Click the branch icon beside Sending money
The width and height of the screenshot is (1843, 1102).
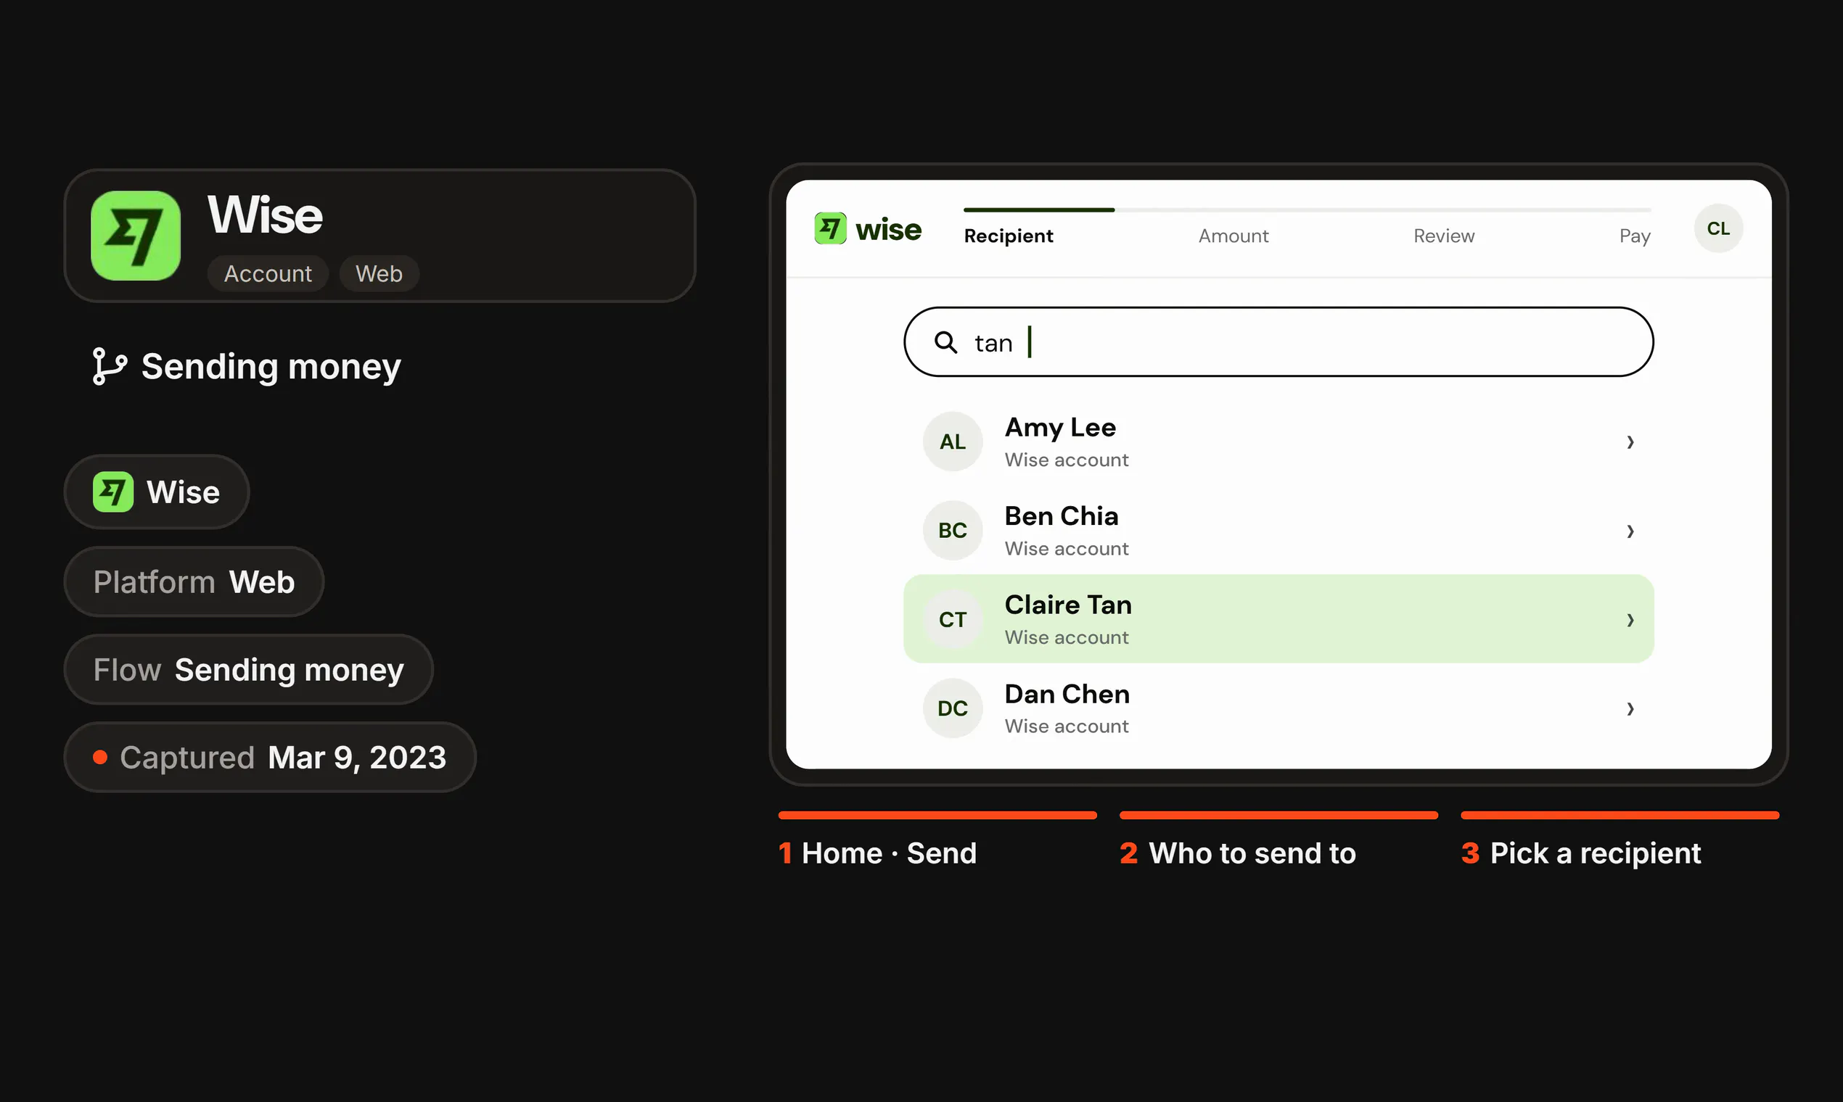click(x=110, y=366)
